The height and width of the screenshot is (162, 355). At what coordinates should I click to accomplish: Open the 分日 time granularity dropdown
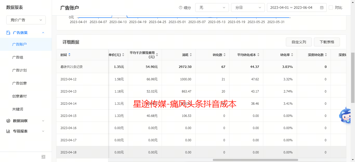click(x=248, y=8)
